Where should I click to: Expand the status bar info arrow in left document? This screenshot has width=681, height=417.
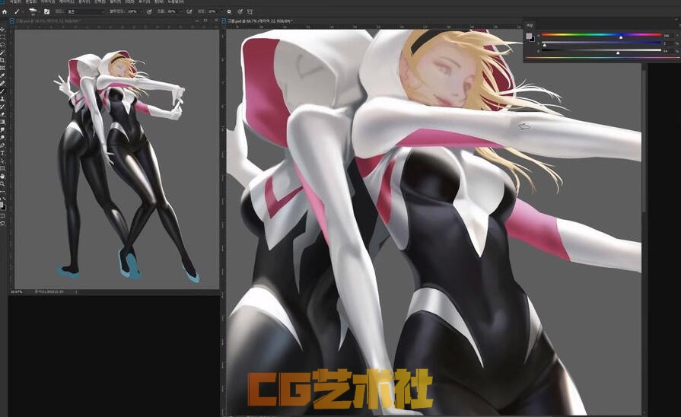(x=76, y=291)
